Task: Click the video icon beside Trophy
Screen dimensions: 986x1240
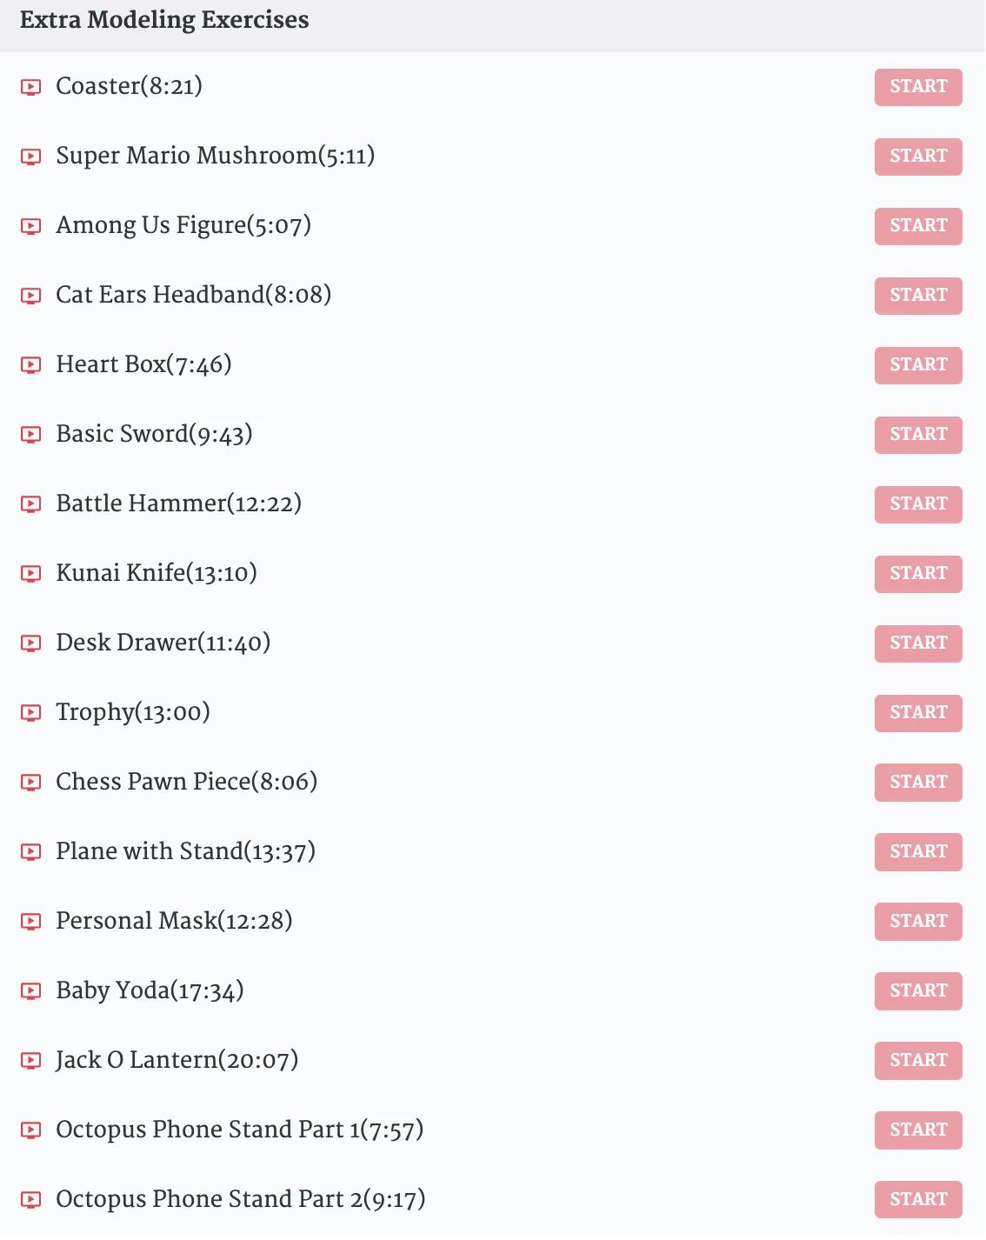Action: click(30, 713)
